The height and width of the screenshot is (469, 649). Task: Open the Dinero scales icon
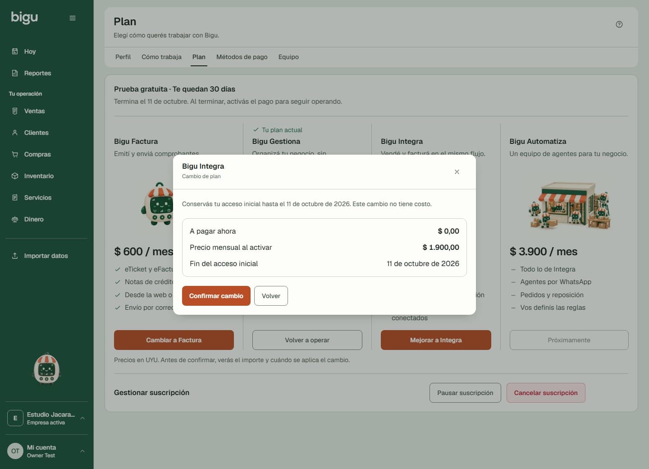[15, 219]
